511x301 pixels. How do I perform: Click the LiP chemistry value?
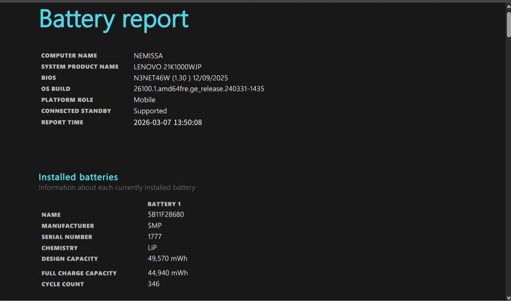[x=152, y=248]
